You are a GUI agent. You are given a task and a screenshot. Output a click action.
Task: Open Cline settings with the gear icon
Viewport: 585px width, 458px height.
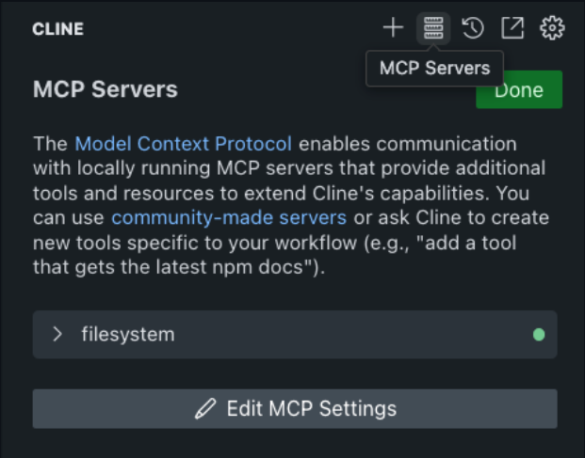click(x=552, y=28)
